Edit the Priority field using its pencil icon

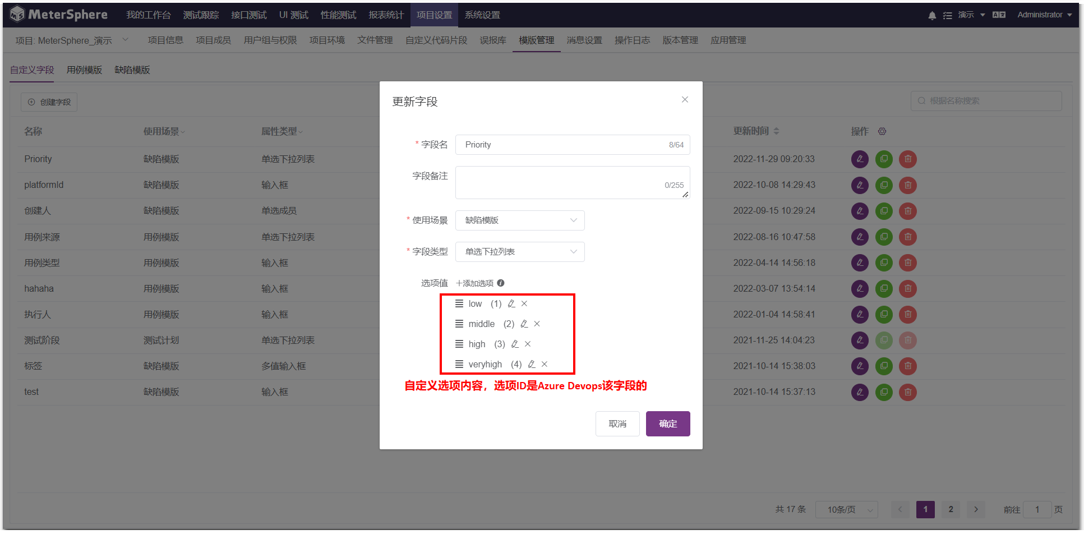coord(860,159)
